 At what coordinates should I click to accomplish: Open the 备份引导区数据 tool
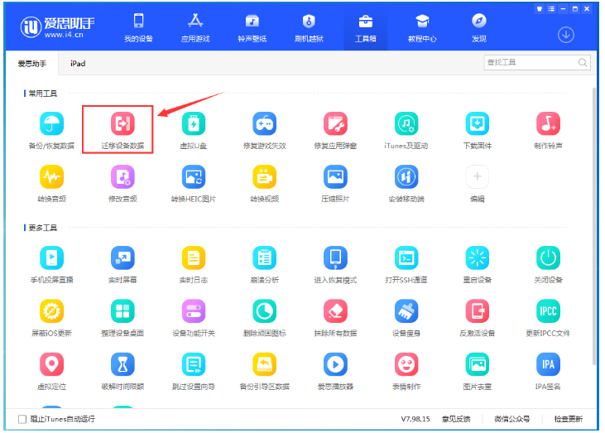click(x=265, y=372)
